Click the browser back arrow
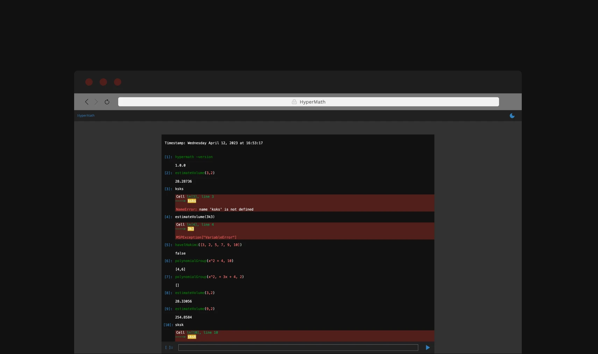 pos(87,102)
